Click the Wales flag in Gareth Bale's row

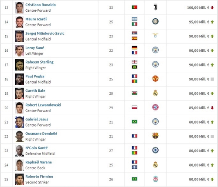coord(134,93)
